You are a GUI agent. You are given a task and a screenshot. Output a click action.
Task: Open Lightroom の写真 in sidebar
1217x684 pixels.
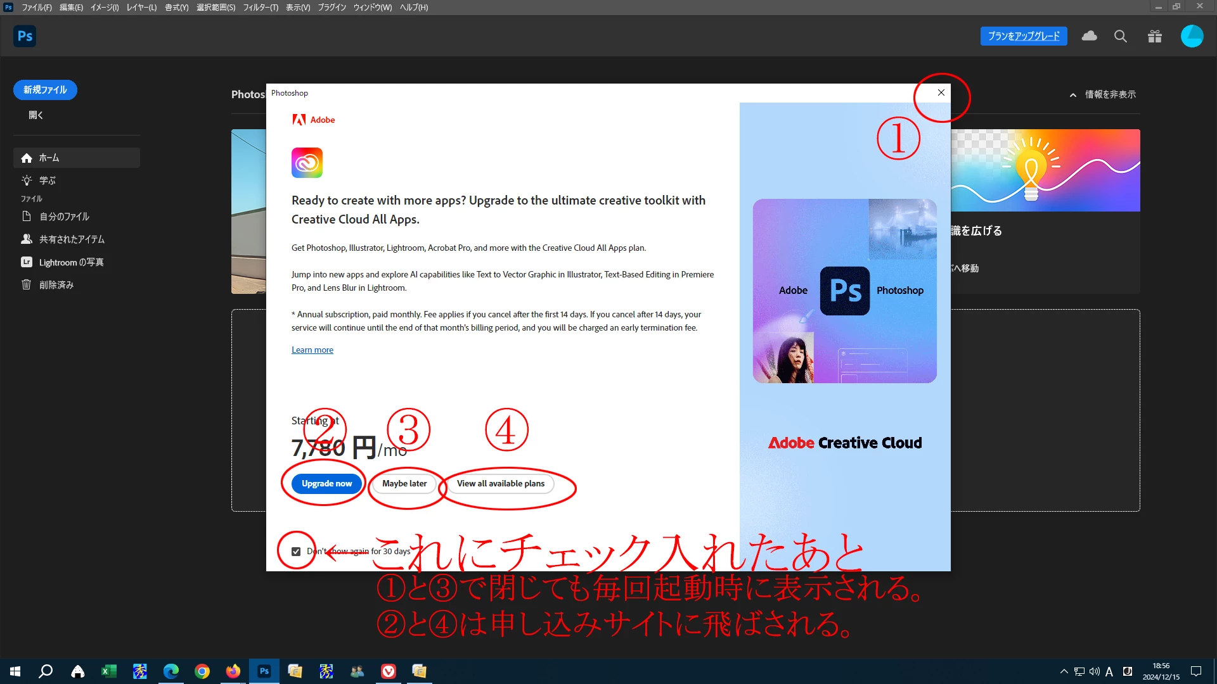(x=71, y=262)
